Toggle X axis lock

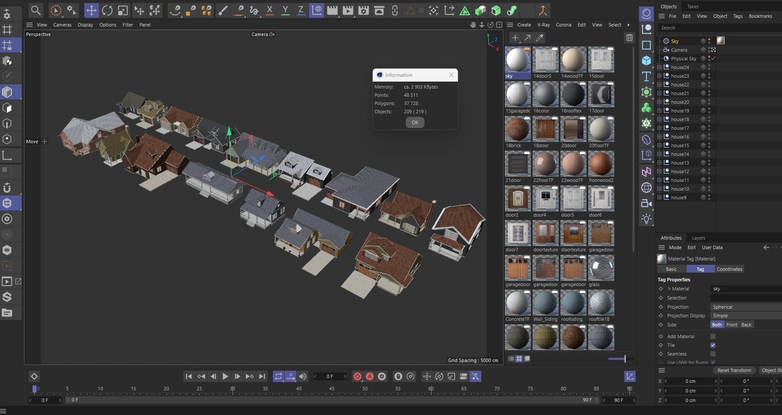pos(269,10)
